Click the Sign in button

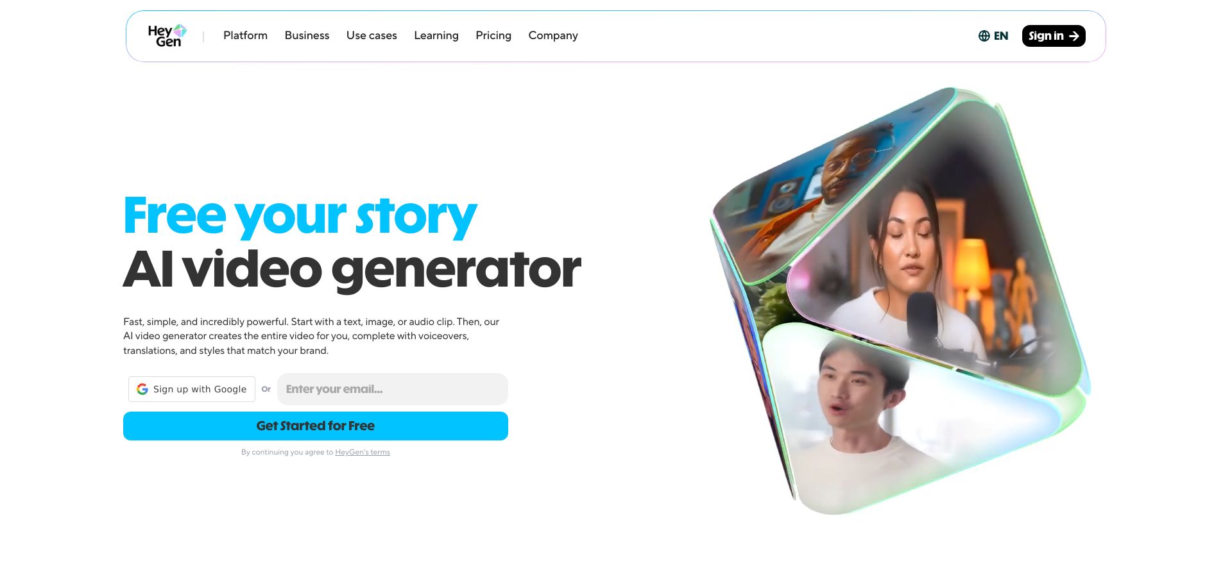pyautogui.click(x=1054, y=36)
